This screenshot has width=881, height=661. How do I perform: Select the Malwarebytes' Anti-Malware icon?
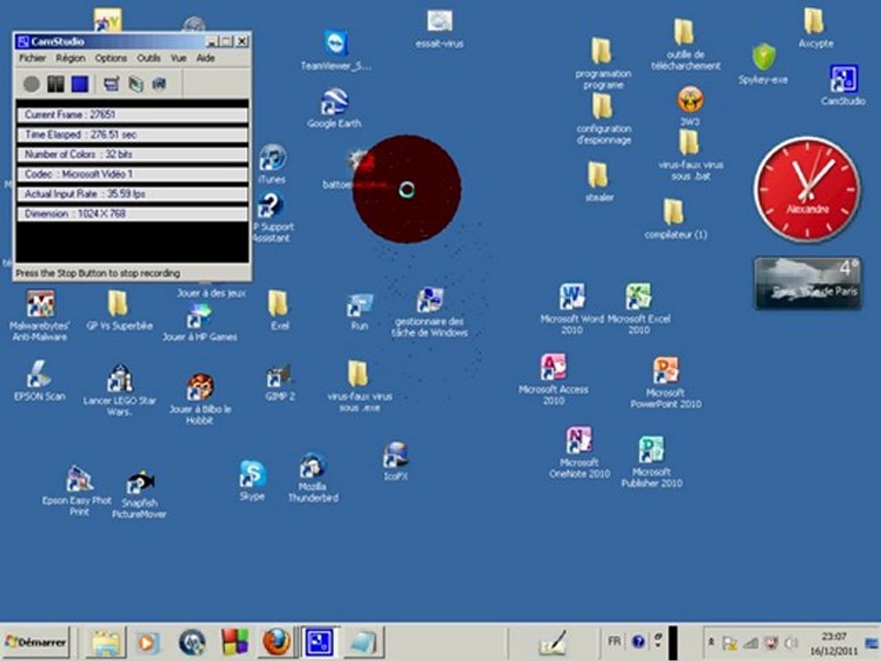click(39, 304)
